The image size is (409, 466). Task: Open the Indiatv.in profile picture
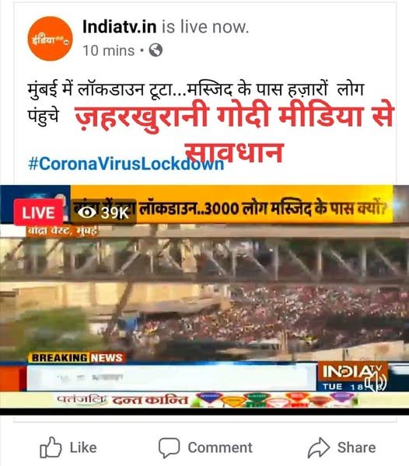coord(50,39)
